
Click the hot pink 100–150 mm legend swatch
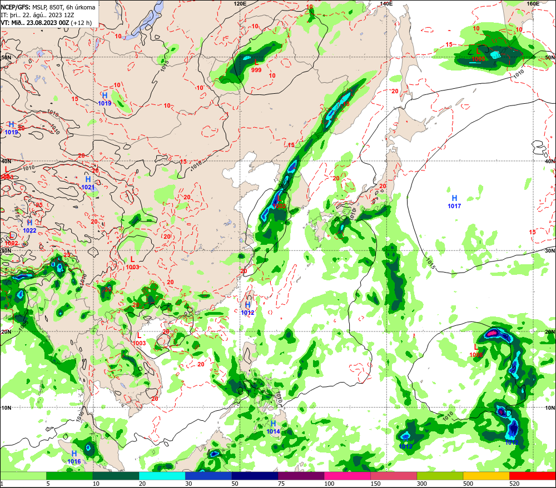pos(348,476)
